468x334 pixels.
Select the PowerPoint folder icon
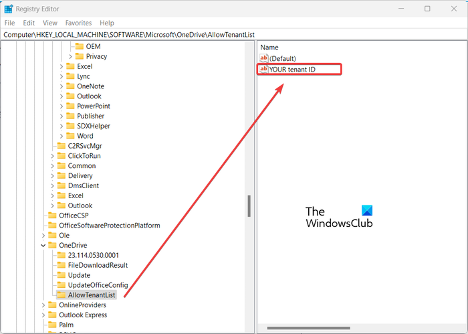(70, 106)
